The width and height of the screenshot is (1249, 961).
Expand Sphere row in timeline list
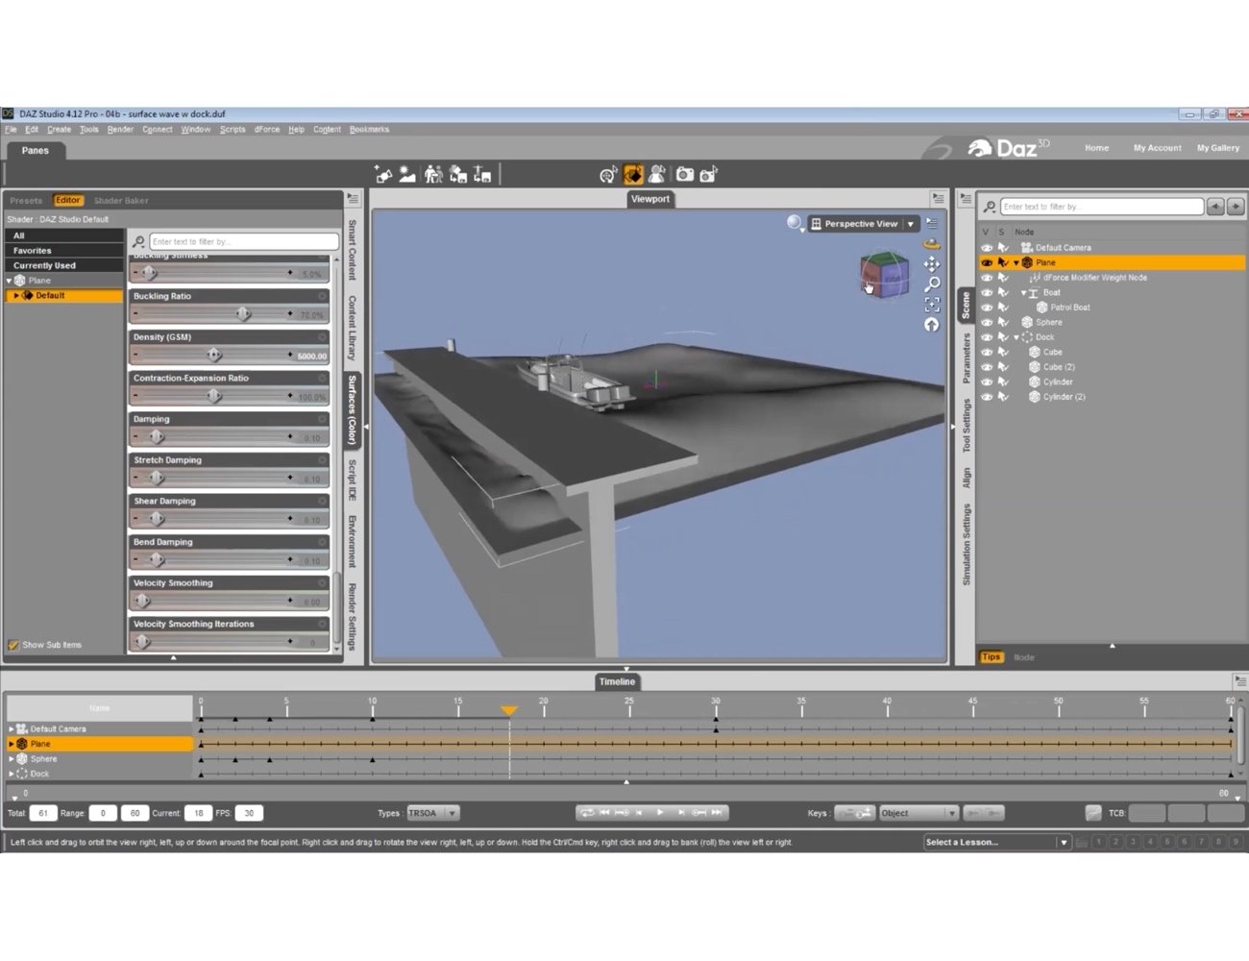tap(11, 758)
